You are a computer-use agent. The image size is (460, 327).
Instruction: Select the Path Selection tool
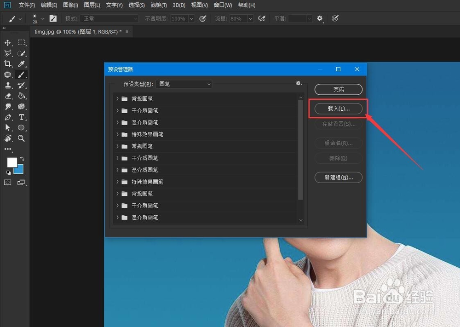8,127
